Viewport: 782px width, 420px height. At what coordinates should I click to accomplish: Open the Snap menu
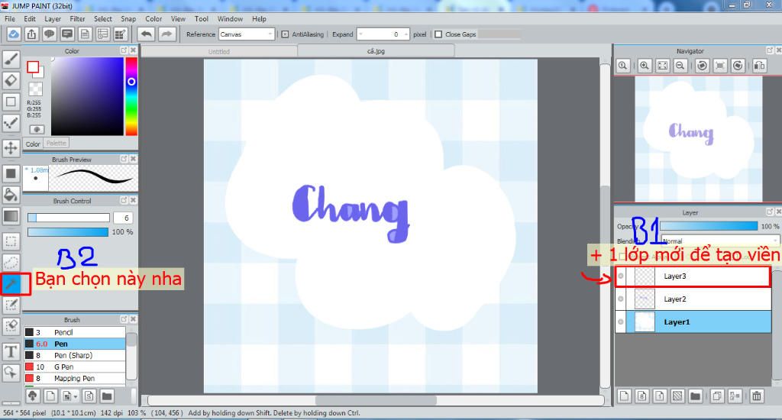coord(128,19)
